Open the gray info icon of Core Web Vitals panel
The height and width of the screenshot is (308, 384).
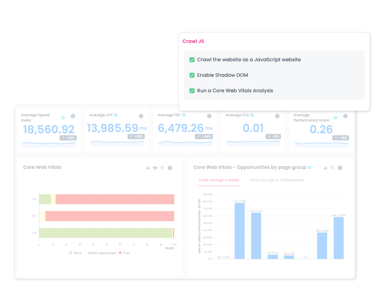coord(170,168)
